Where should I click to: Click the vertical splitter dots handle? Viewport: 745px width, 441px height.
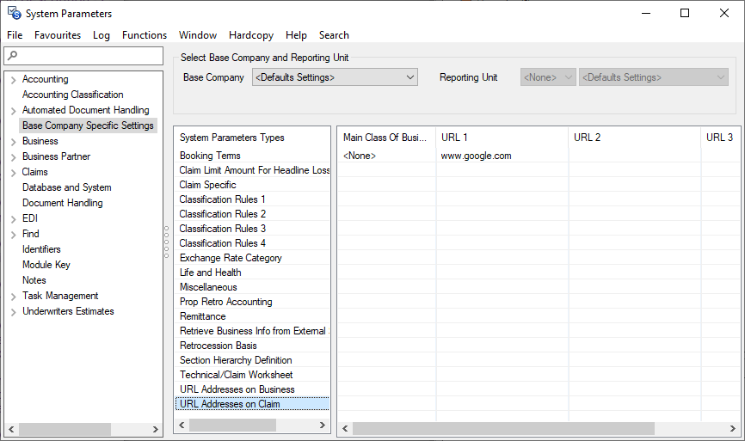coord(166,242)
